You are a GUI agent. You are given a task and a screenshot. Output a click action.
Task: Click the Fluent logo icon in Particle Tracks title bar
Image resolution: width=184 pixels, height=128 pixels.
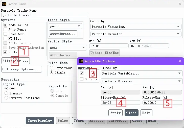point(4,4)
